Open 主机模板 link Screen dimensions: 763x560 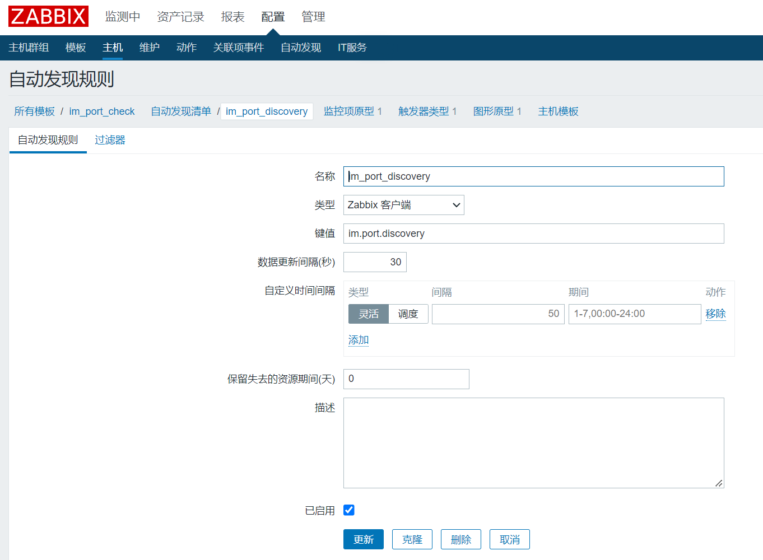tap(559, 111)
